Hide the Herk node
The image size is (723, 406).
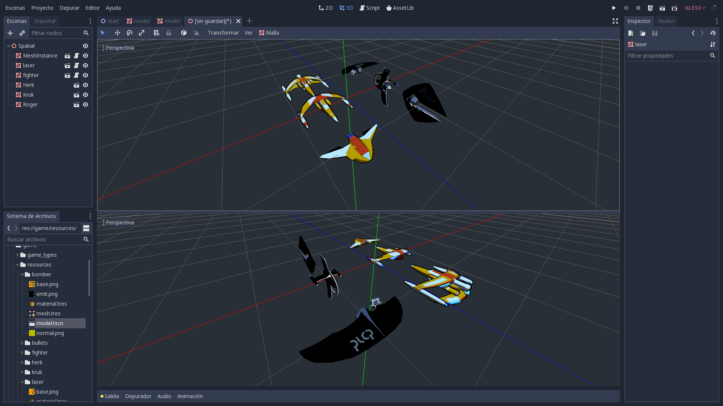coord(85,85)
